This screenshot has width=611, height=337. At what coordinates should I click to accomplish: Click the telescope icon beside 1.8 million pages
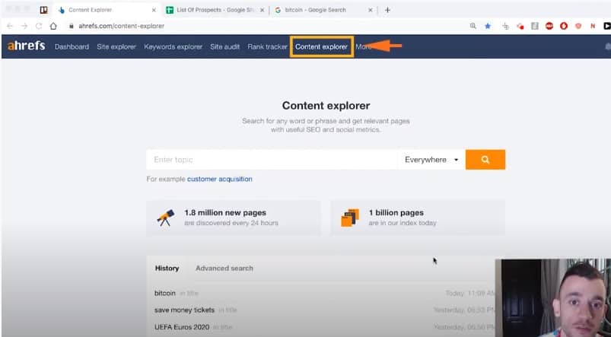(x=166, y=218)
